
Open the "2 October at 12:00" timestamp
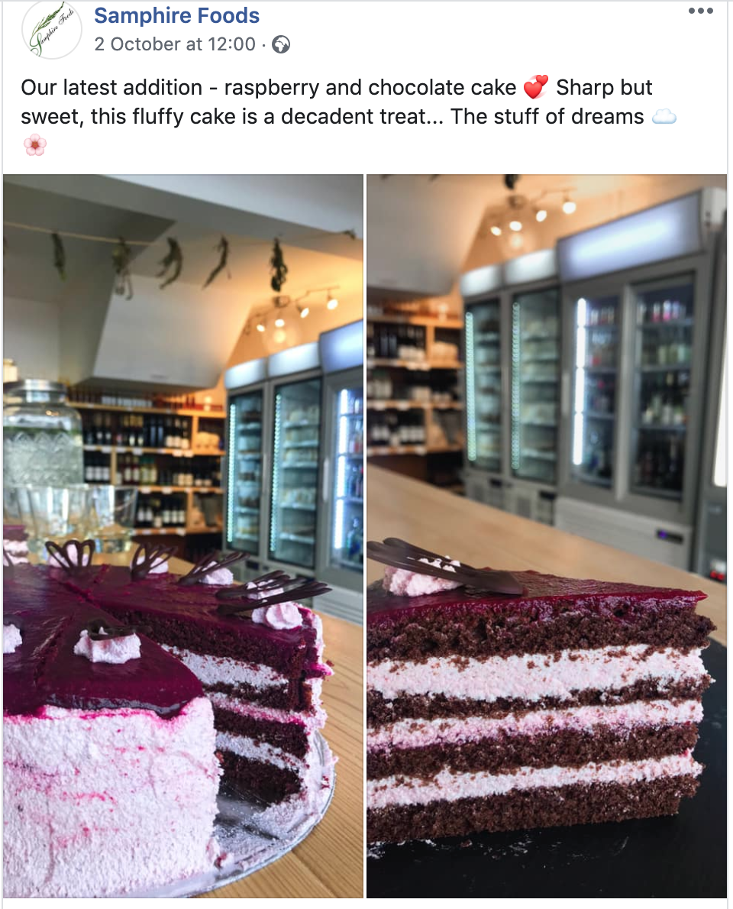pyautogui.click(x=174, y=44)
